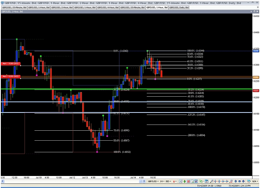Open the red candlestick chart style dropdown
The height and width of the screenshot is (188, 260).
[175, 181]
